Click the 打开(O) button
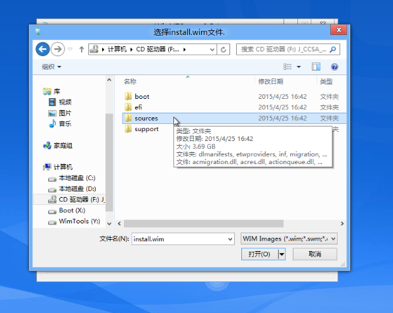Image resolution: width=393 pixels, height=313 pixels. [x=259, y=254]
